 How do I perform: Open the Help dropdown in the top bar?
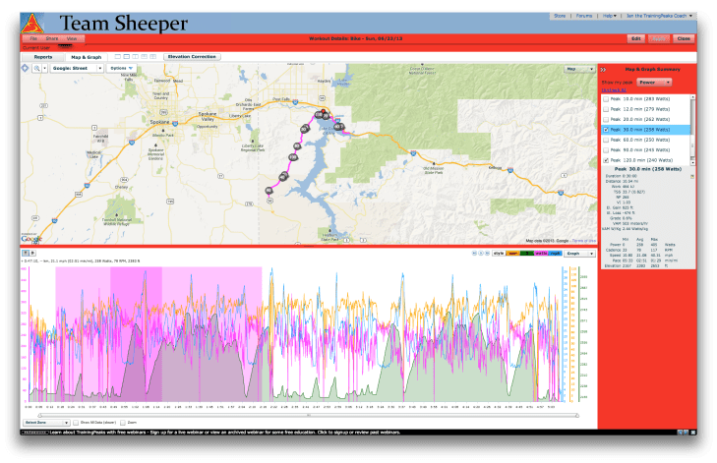pos(609,16)
